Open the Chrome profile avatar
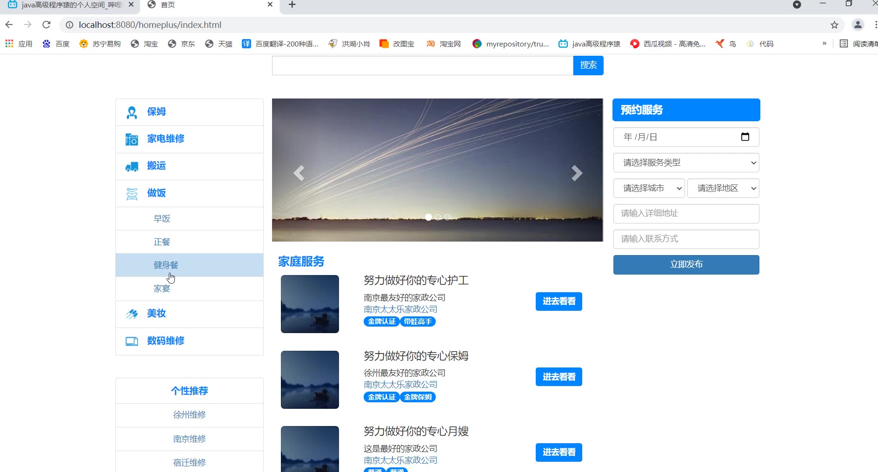 (858, 25)
